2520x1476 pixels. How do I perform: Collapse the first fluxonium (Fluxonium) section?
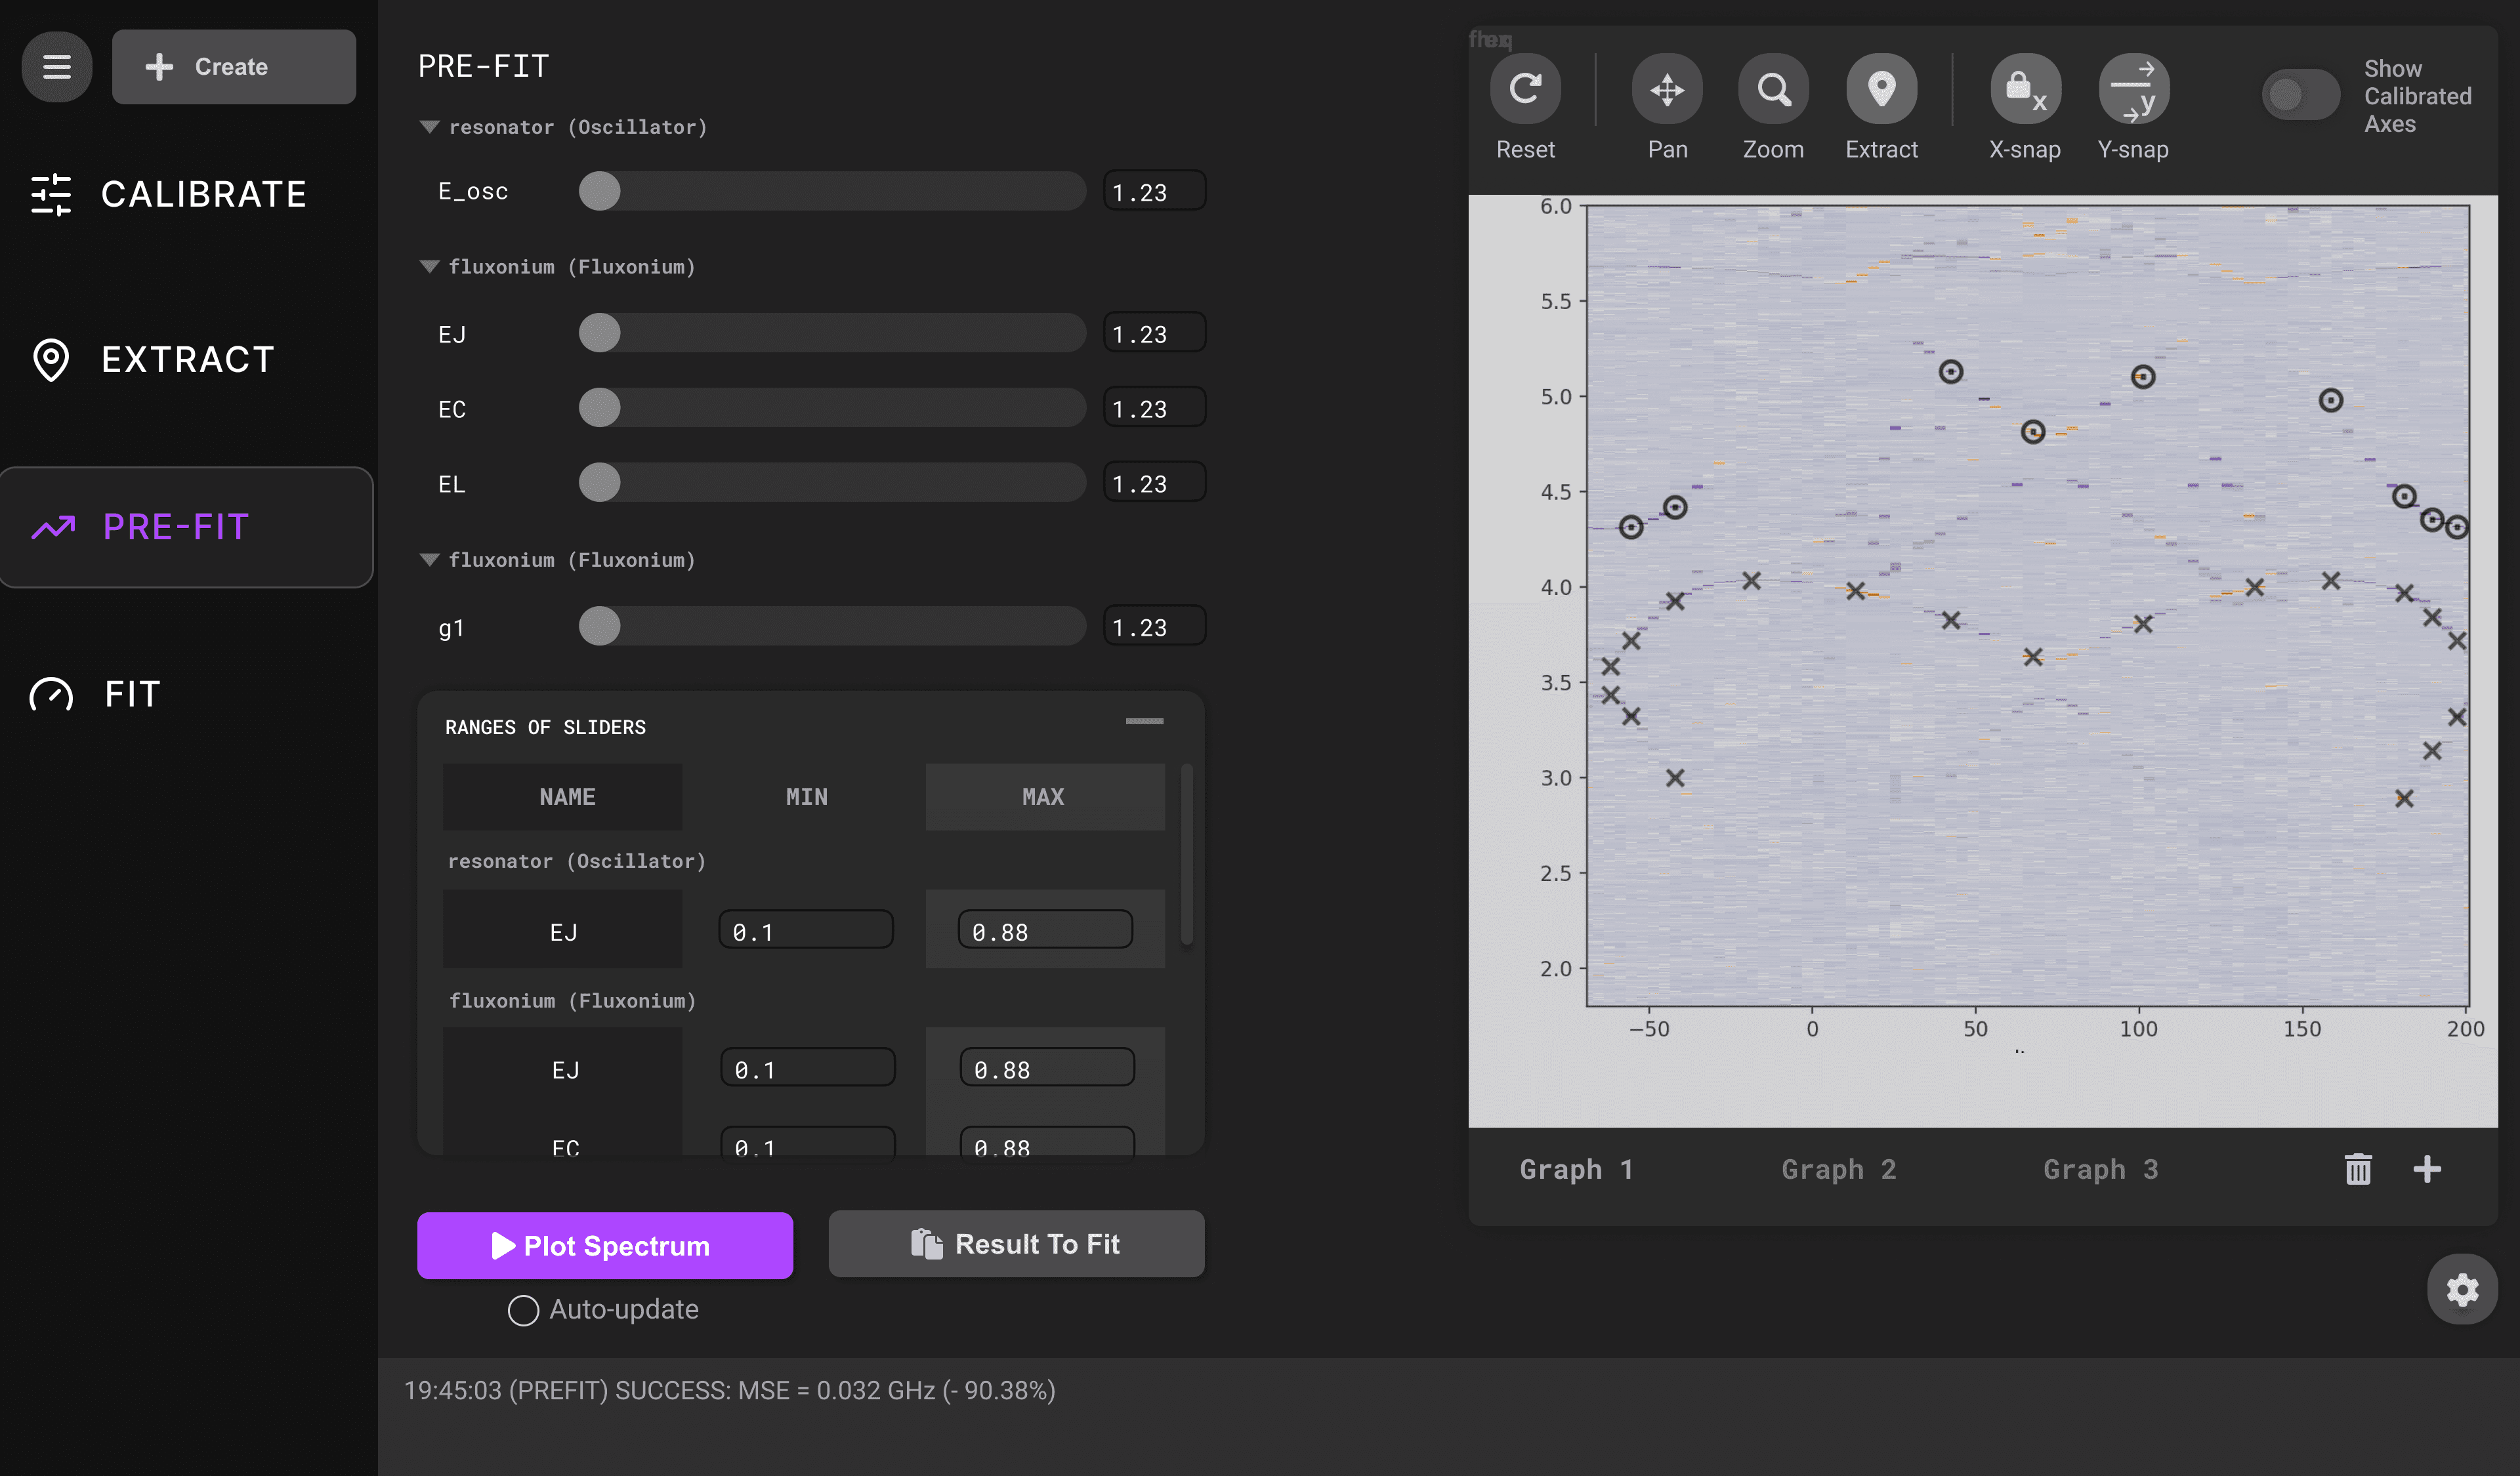pyautogui.click(x=430, y=267)
